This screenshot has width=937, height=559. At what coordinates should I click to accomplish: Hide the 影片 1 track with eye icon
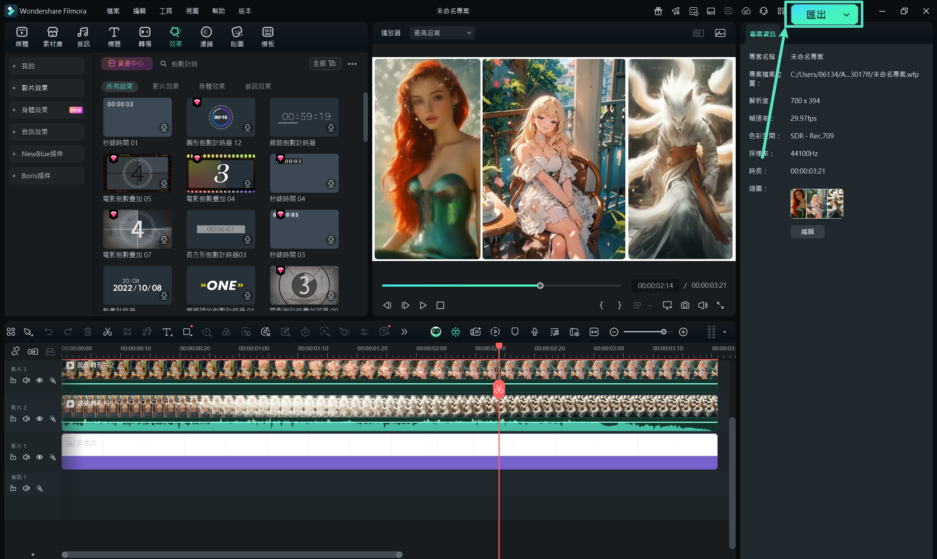click(x=39, y=457)
